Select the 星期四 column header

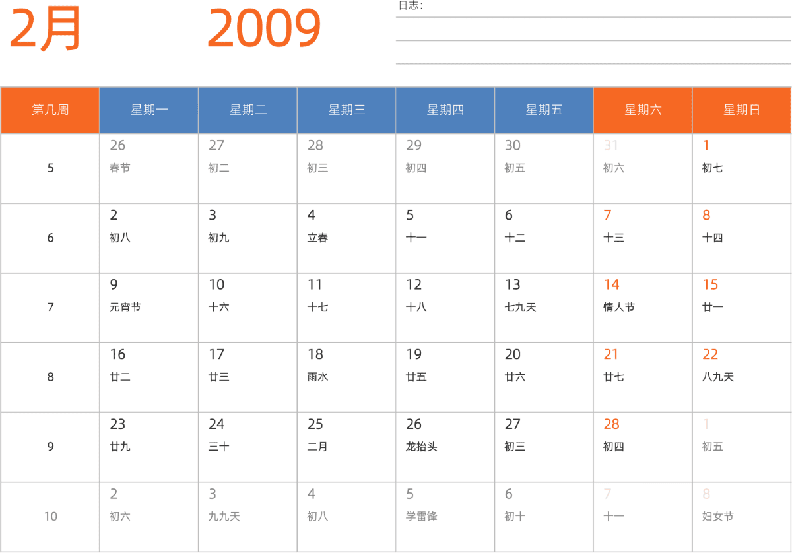coord(445,110)
